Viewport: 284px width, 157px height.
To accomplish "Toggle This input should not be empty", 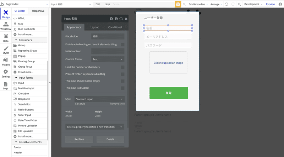I will [122, 81].
